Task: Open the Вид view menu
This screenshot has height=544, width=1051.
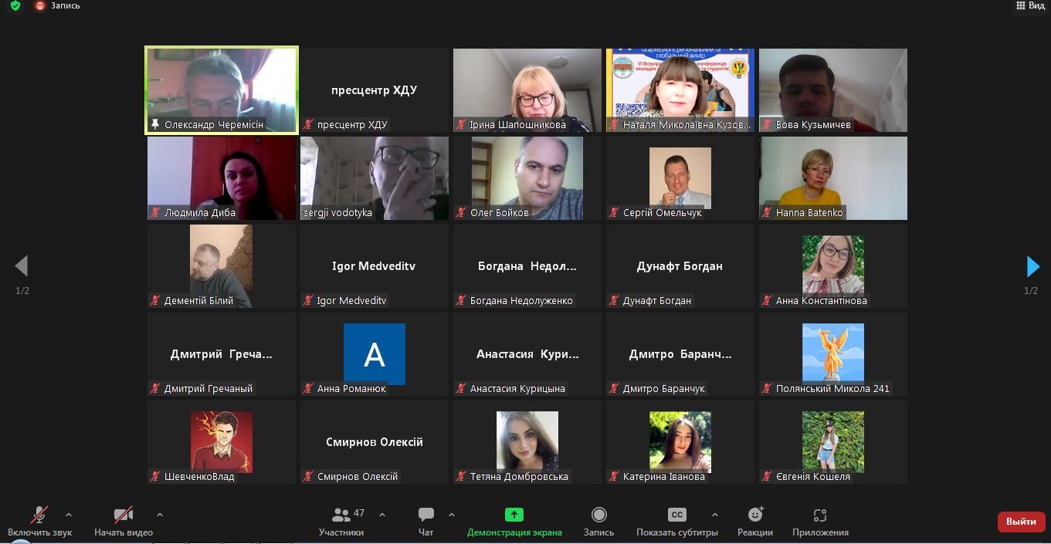Action: 1030,5
